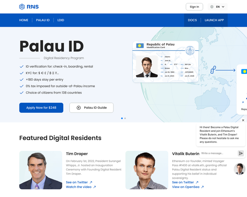Click LAUNCH APP in the navigation bar
This screenshot has height=197, width=247.
[214, 20]
